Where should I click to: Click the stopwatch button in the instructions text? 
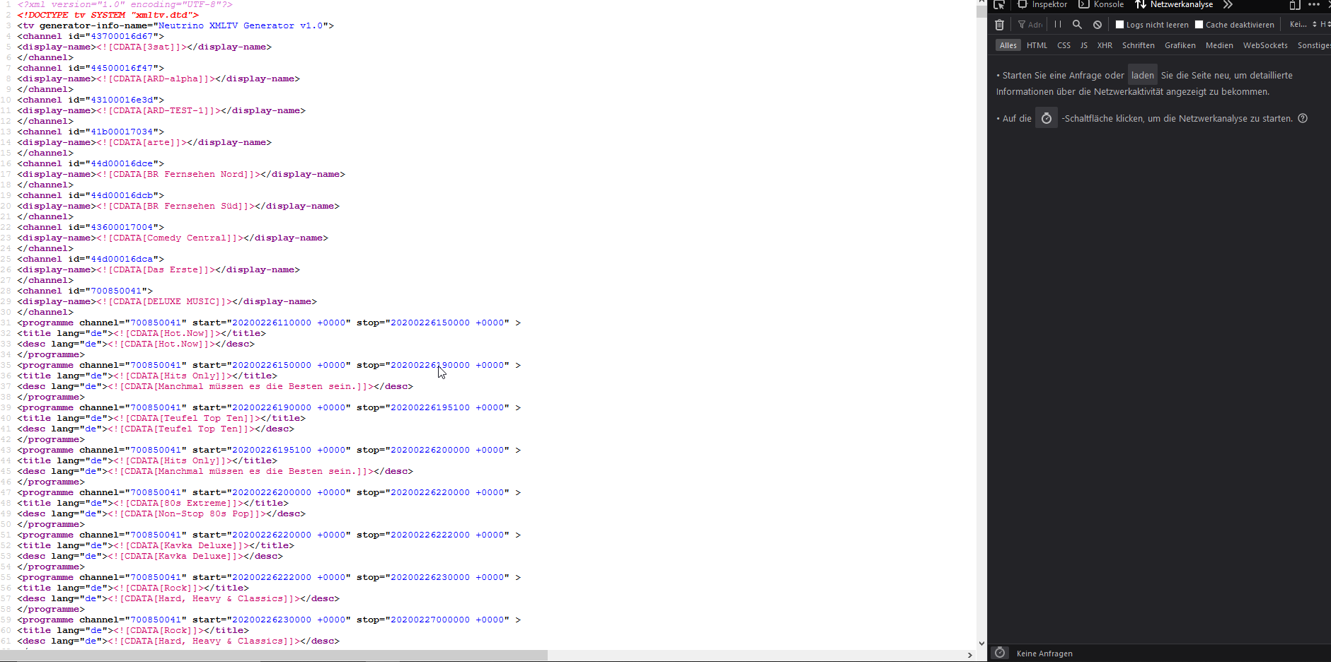(x=1046, y=118)
